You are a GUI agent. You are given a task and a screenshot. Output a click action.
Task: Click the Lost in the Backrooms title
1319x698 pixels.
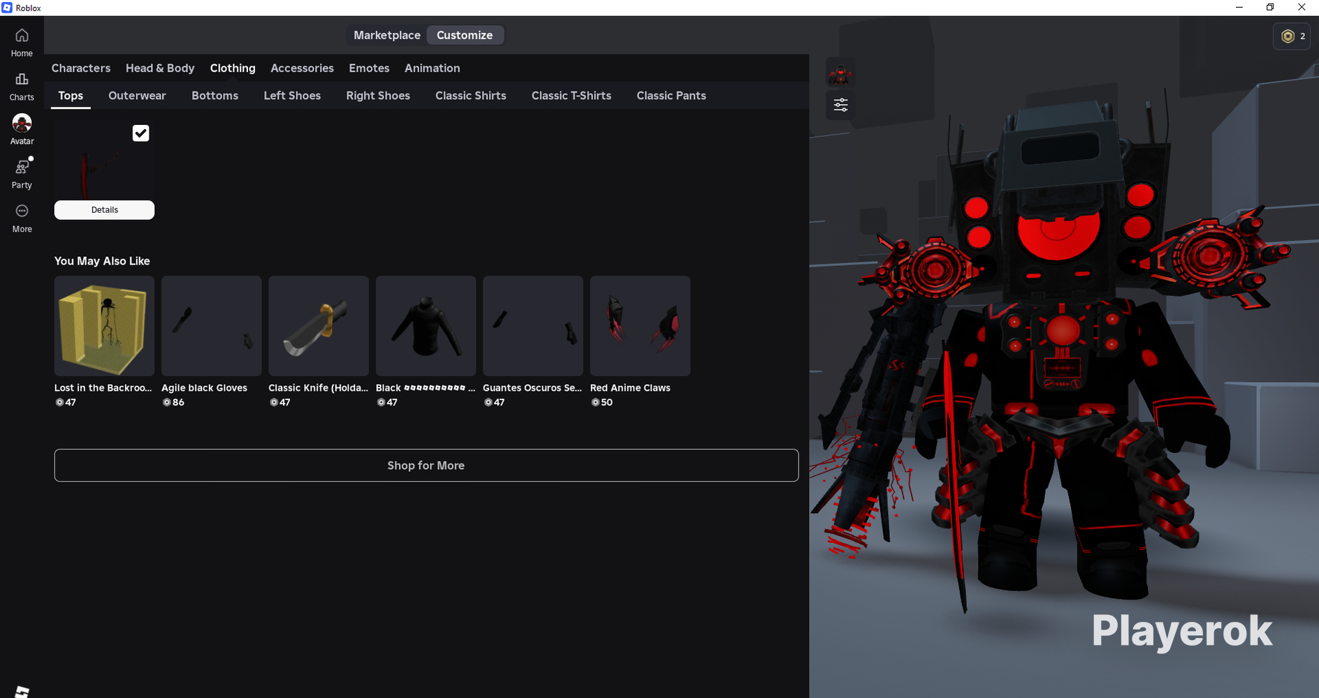[103, 388]
